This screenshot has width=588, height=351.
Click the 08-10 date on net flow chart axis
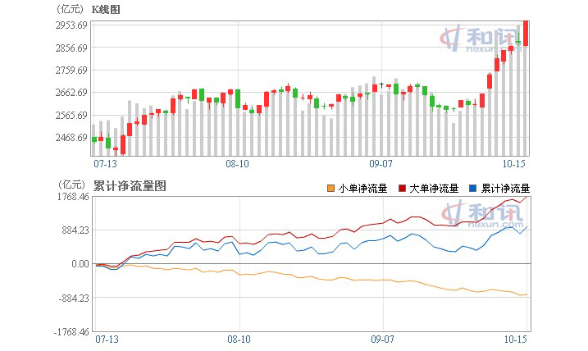pyautogui.click(x=239, y=340)
